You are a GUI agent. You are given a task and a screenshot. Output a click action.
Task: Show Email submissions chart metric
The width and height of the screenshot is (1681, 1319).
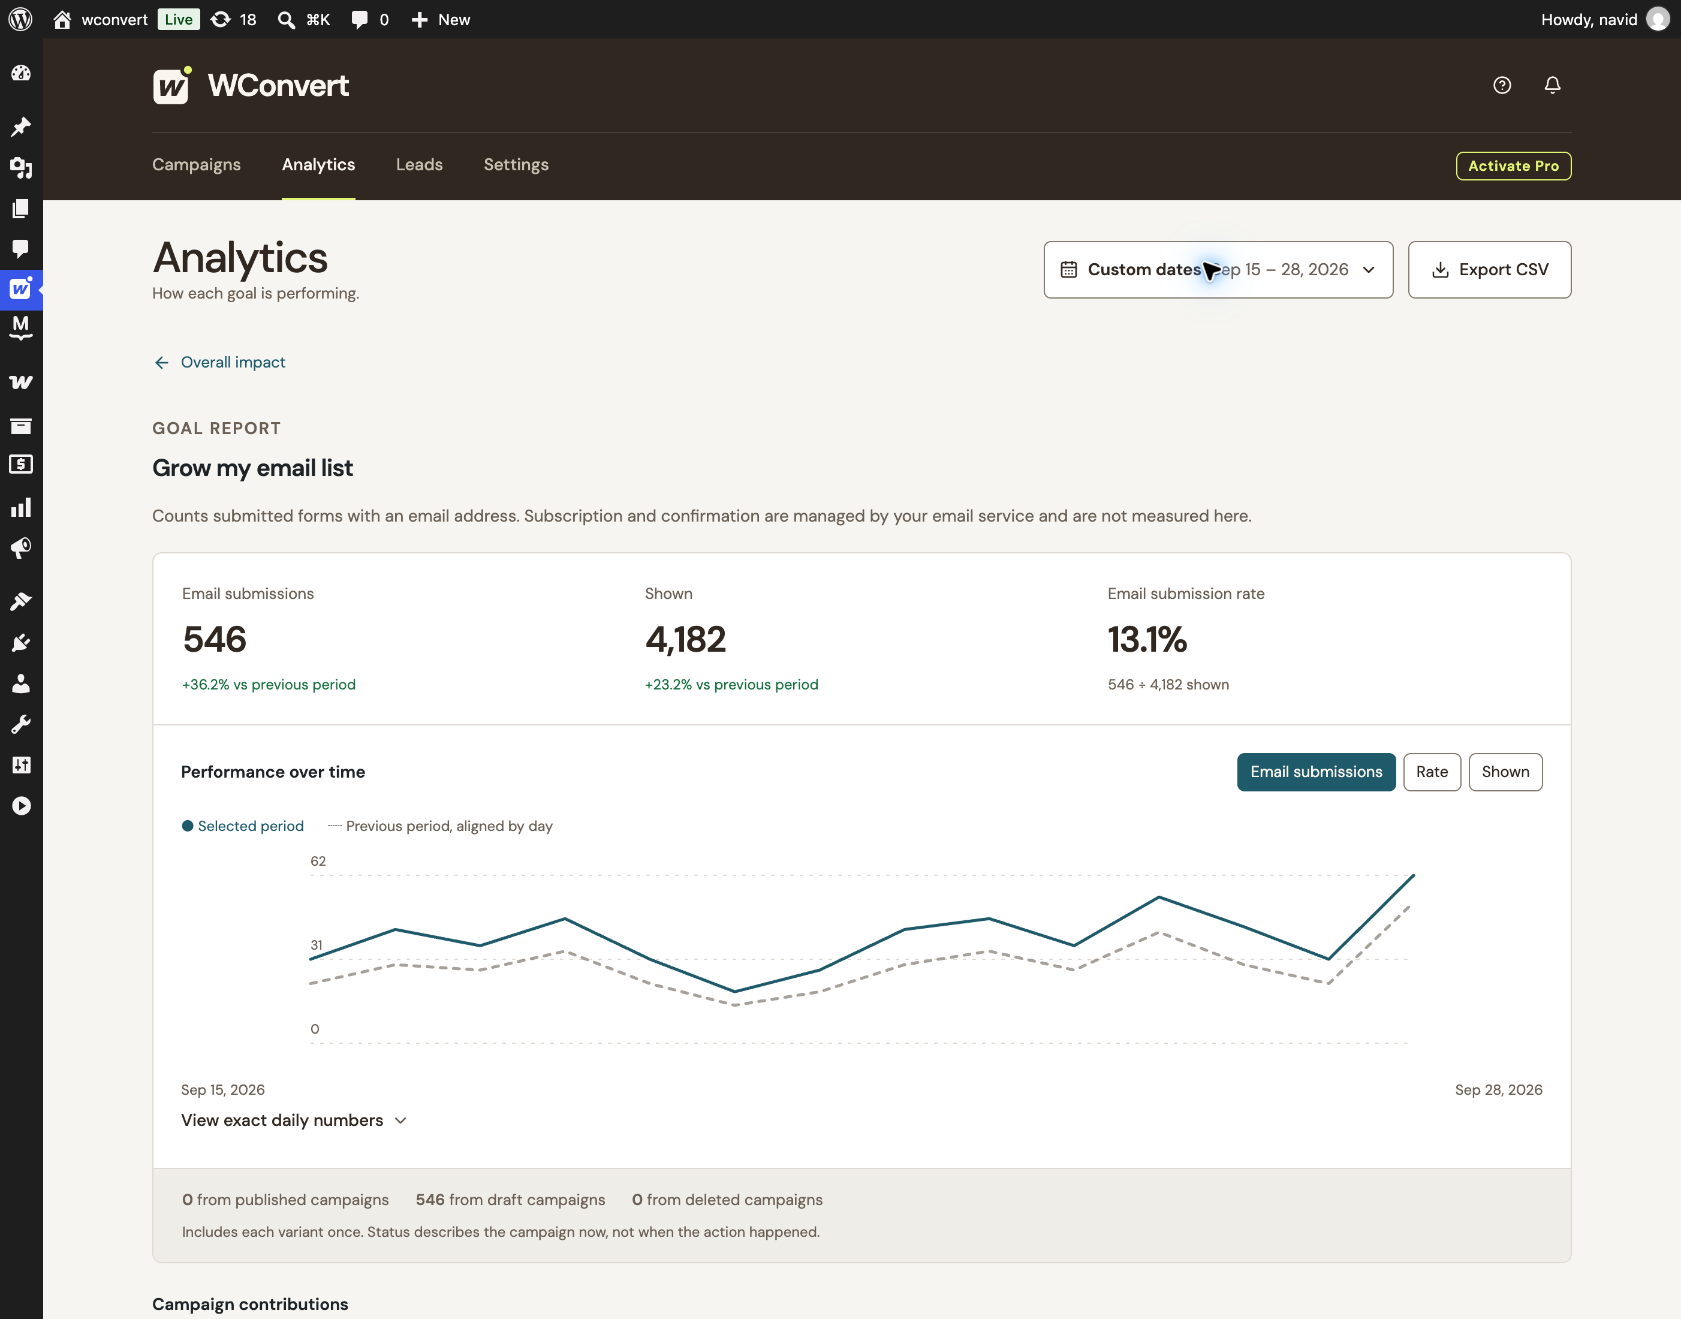click(1316, 772)
